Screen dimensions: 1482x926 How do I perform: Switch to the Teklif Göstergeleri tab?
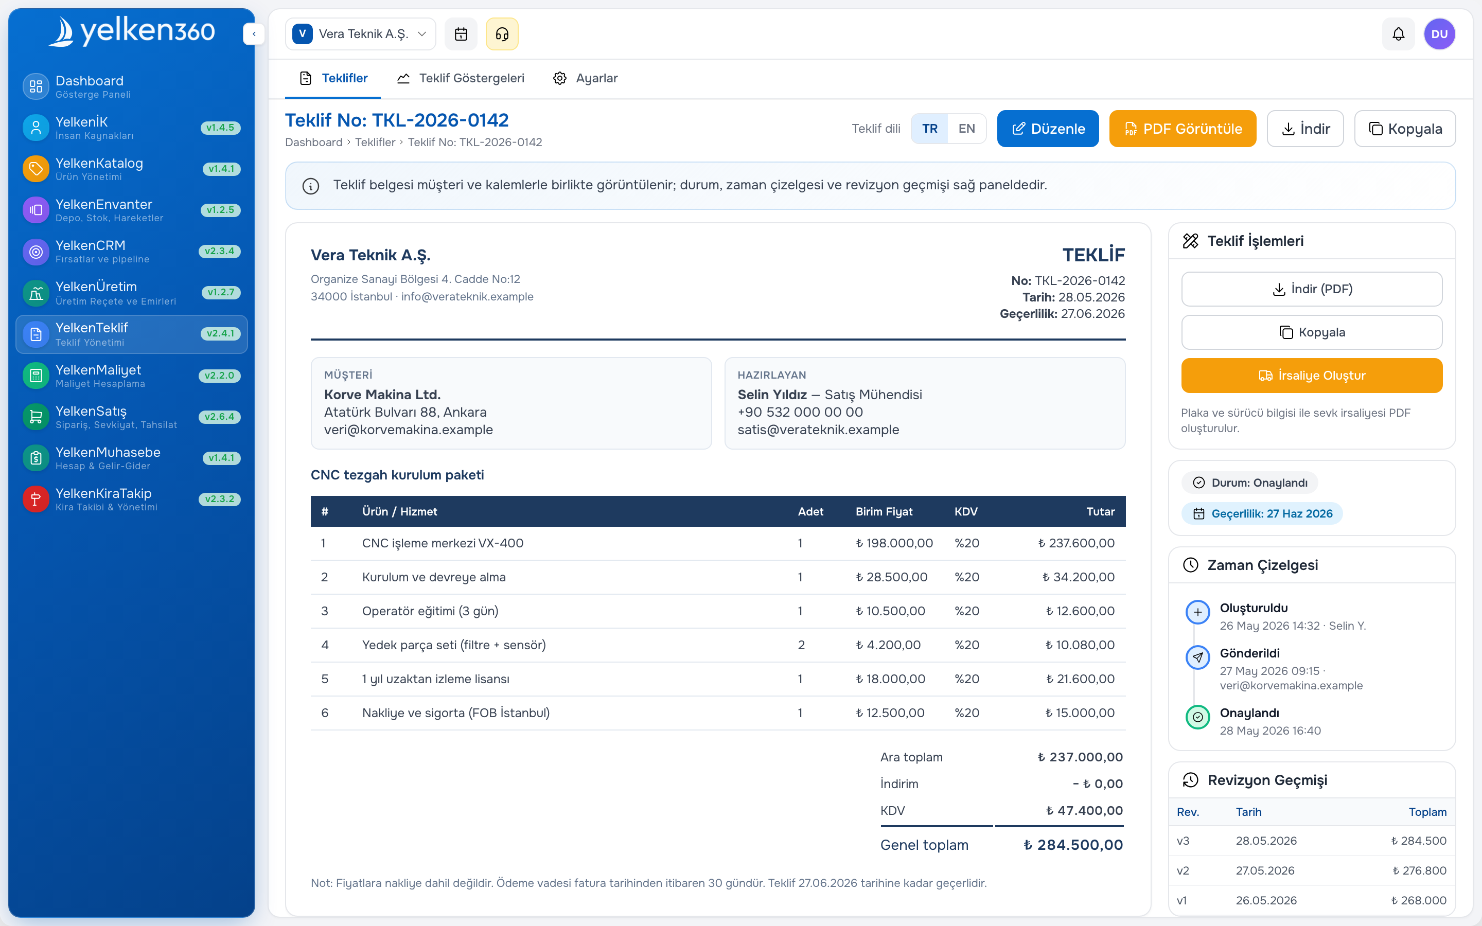click(x=461, y=78)
